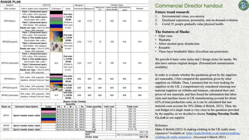Select total cost cell '£131.76'
249x140 pixels.
pyautogui.click(x=132, y=129)
